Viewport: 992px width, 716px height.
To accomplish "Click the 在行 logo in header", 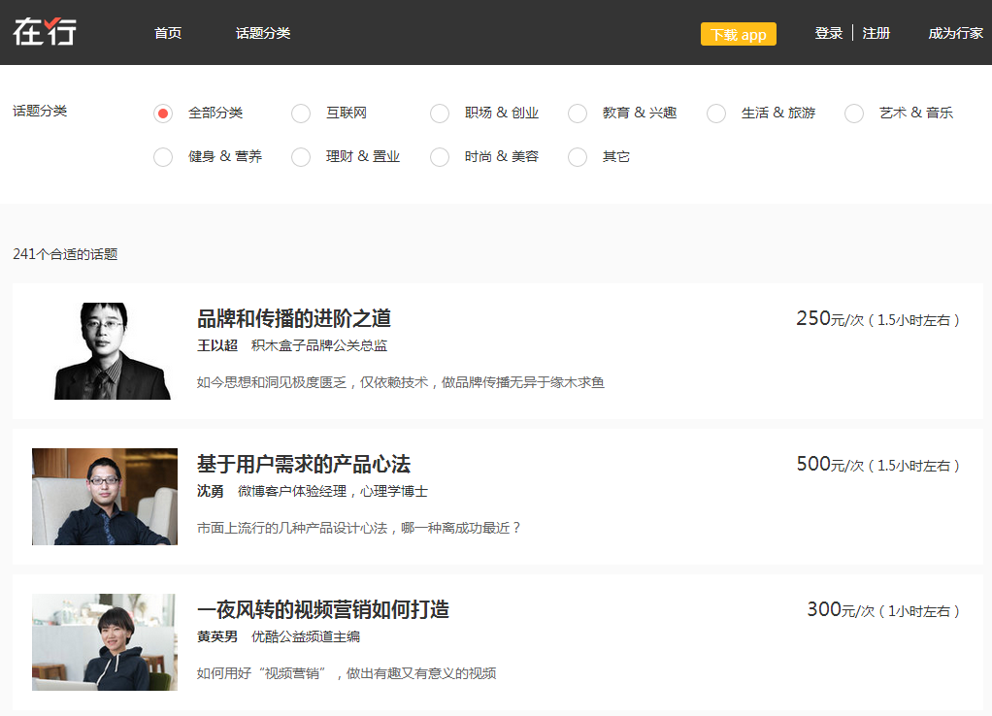I will click(45, 31).
